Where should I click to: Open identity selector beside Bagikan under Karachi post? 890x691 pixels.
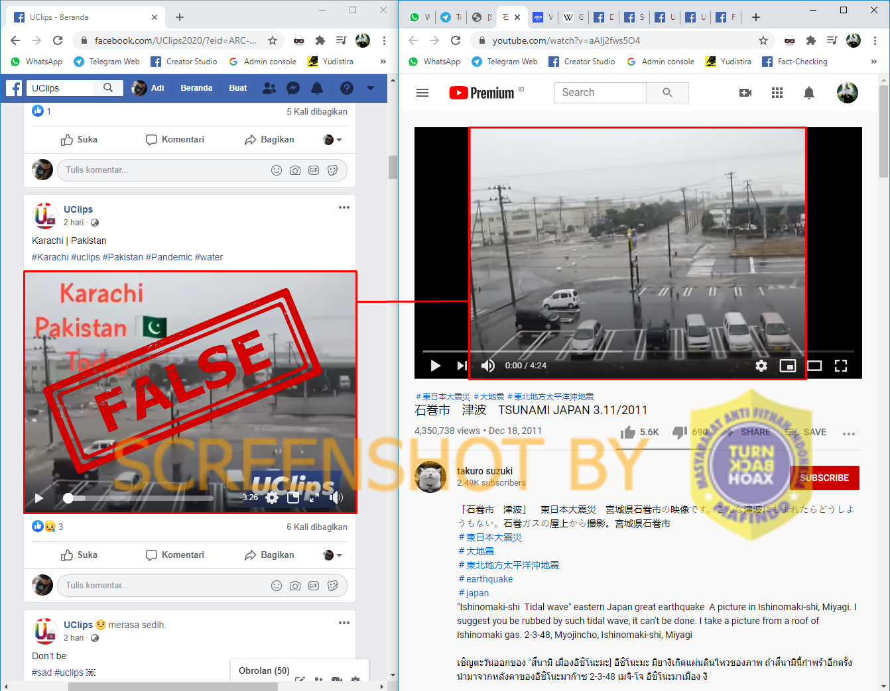coord(332,555)
